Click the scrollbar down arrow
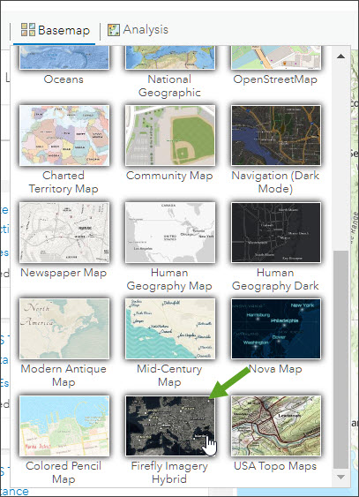 (x=340, y=477)
